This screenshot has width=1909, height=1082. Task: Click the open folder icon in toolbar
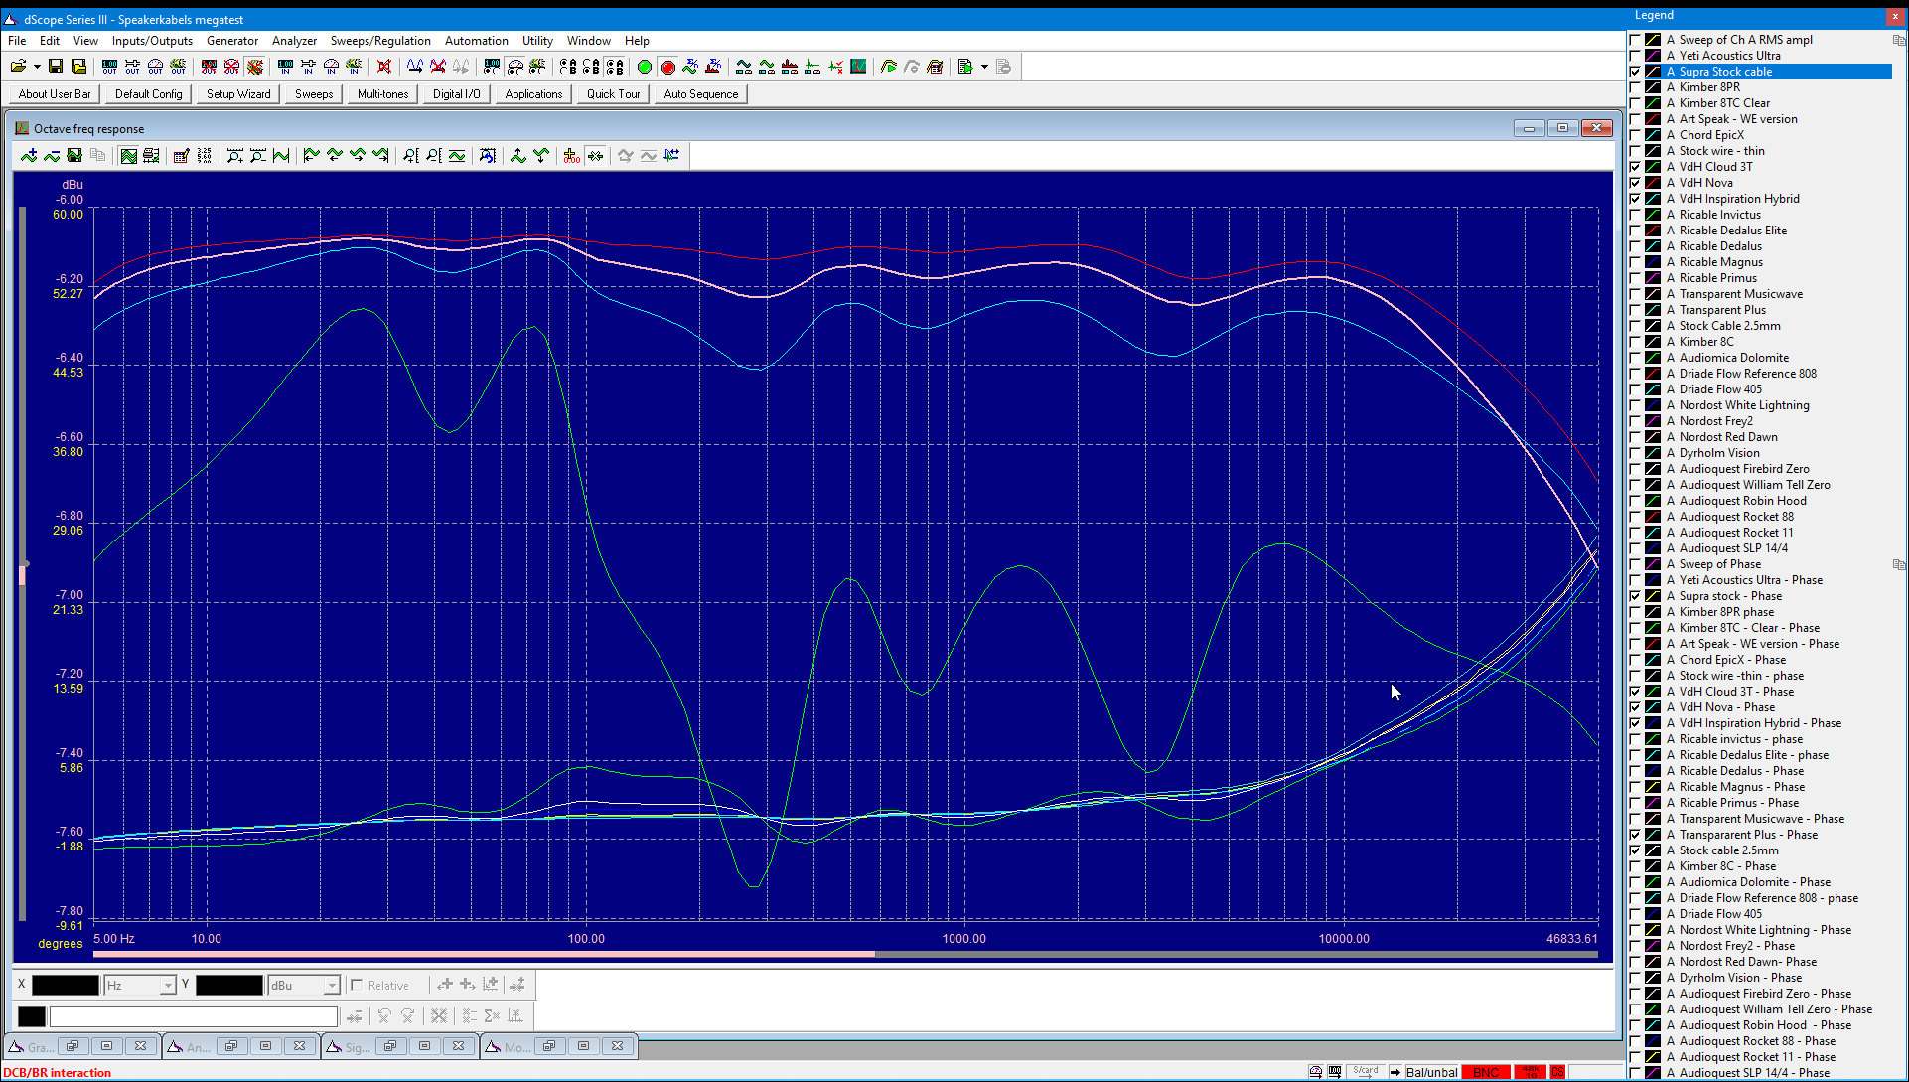click(18, 67)
